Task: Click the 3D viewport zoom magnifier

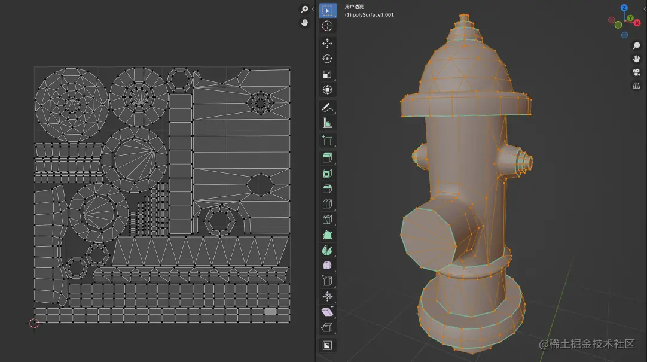Action: click(x=636, y=45)
